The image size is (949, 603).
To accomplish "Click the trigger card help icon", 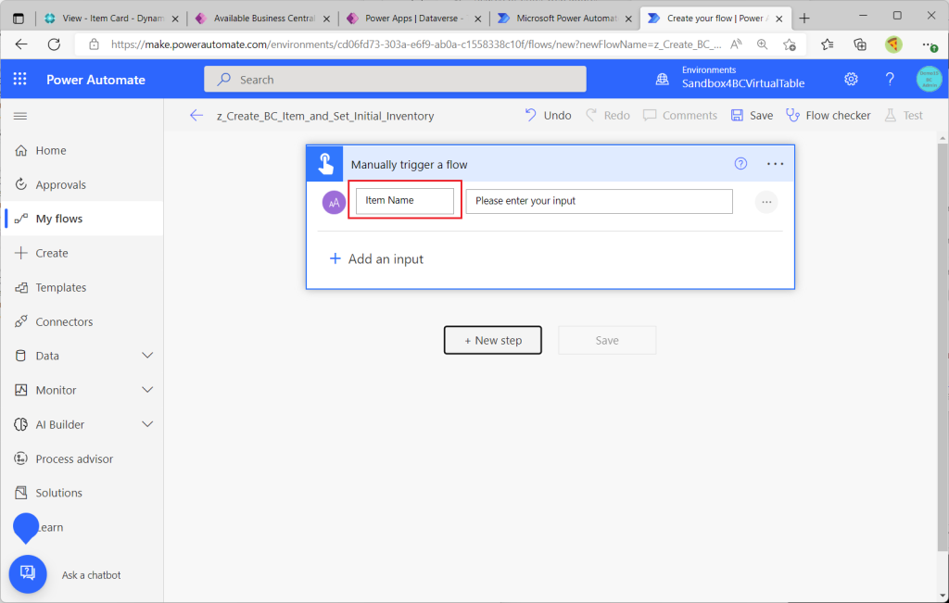I will click(740, 163).
